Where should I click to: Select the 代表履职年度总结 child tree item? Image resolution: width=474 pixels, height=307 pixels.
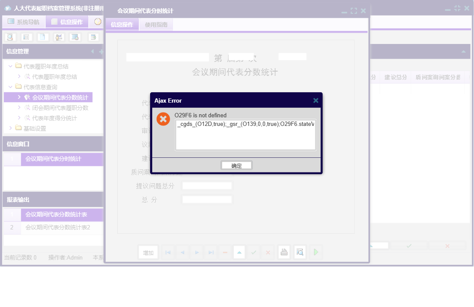click(54, 77)
